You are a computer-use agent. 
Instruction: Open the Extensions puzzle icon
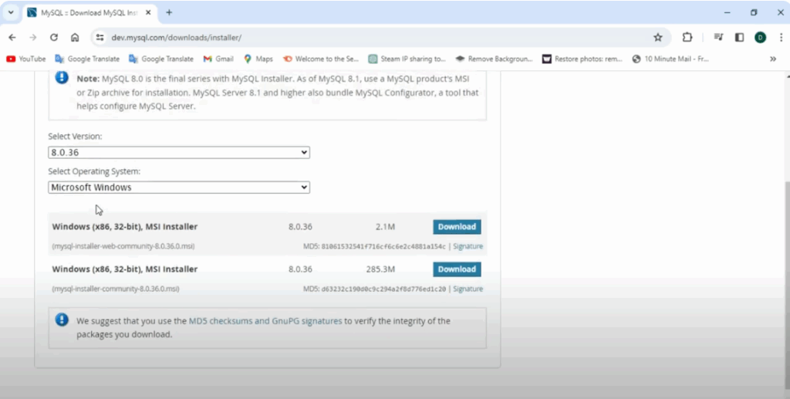(687, 37)
